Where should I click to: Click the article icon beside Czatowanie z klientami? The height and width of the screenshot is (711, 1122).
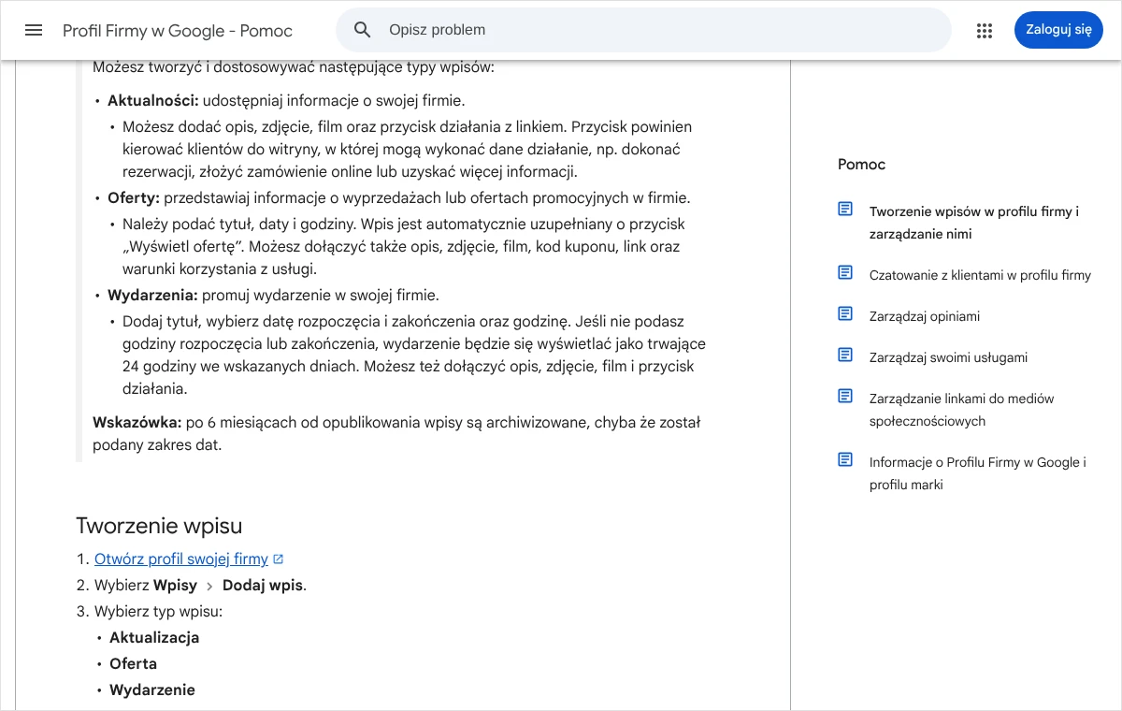coord(845,272)
